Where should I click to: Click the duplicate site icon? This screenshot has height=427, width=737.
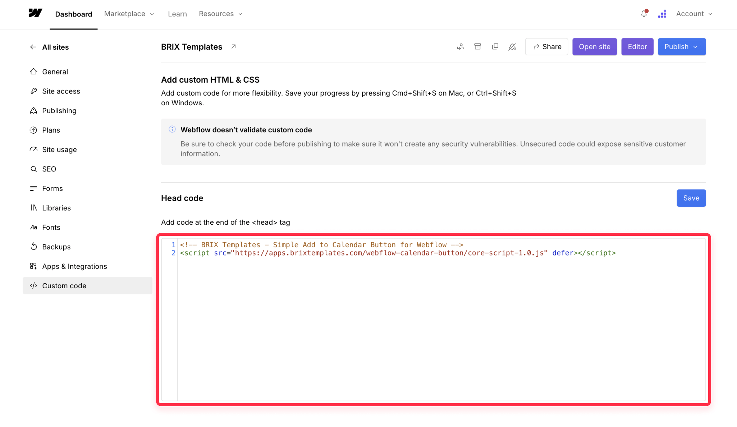click(x=495, y=47)
